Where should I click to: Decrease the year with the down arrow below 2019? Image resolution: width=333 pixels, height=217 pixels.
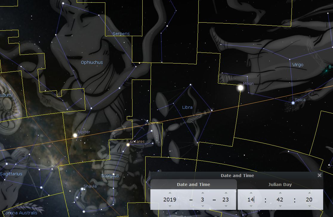[x=170, y=206]
